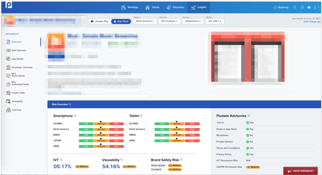Open the Country dropdown All Countries
The height and width of the screenshot is (175, 322).
tap(169, 21)
